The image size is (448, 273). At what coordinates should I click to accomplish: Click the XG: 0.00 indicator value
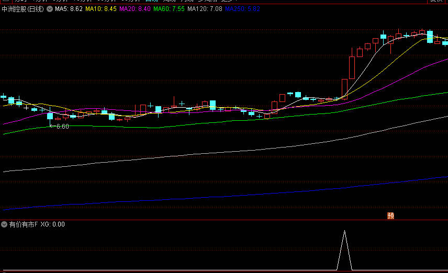click(52, 224)
